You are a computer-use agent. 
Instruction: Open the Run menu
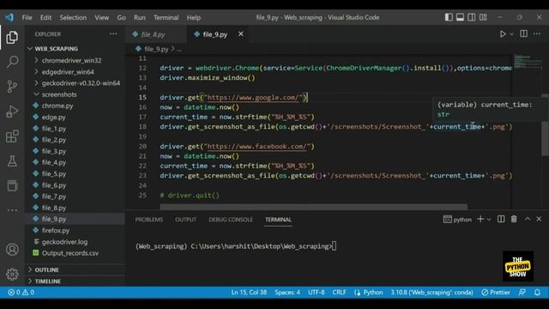point(139,17)
